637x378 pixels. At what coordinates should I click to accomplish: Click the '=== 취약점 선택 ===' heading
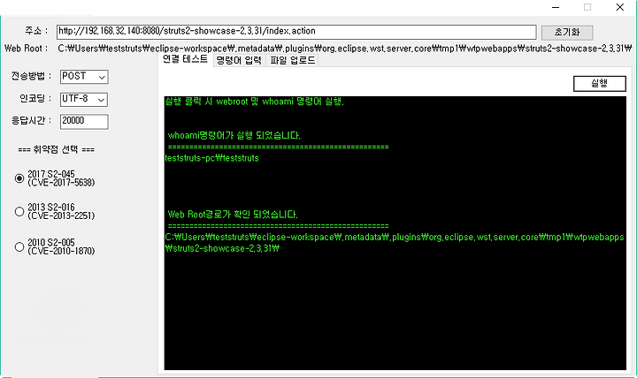(56, 149)
